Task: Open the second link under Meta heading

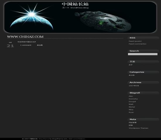Action: pyautogui.click(x=131, y=125)
